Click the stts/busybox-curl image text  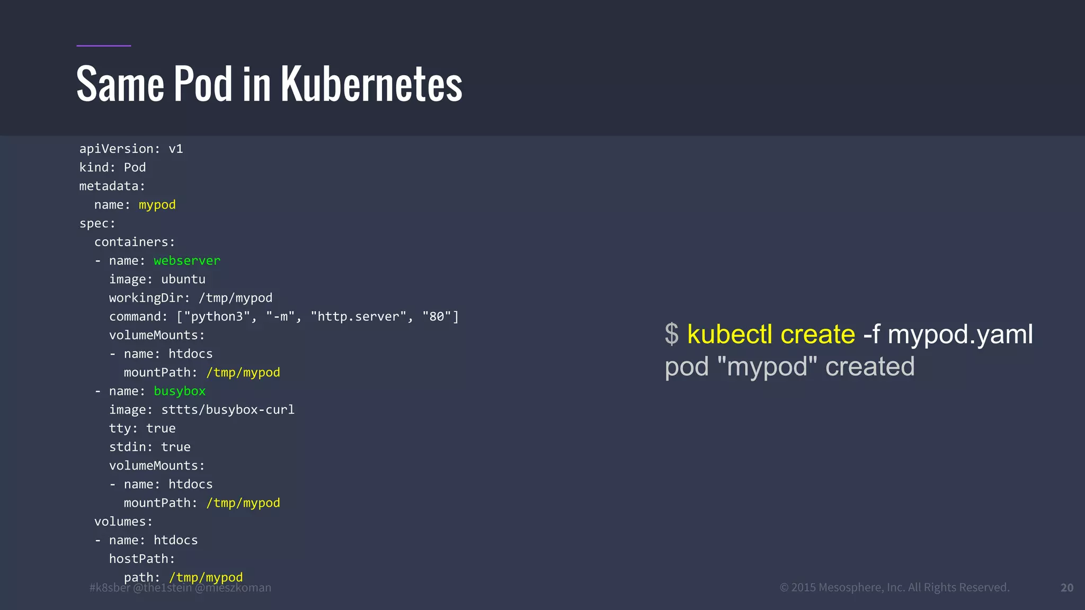(x=227, y=410)
